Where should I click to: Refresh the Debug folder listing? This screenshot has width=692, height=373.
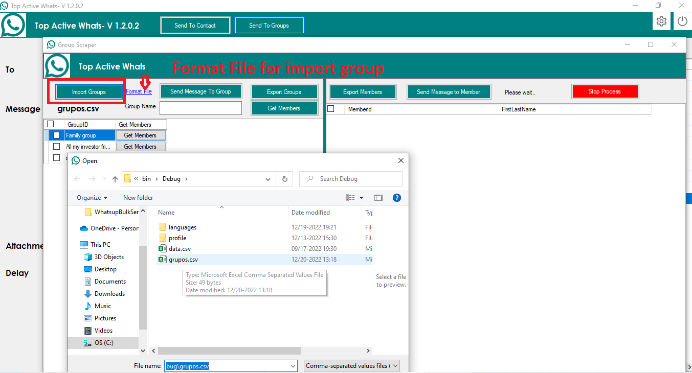tap(284, 179)
